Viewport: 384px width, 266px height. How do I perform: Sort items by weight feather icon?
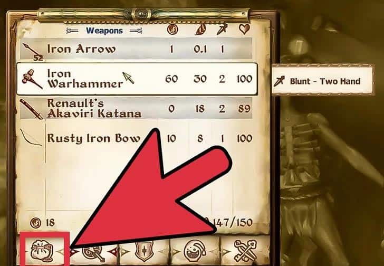(x=200, y=30)
